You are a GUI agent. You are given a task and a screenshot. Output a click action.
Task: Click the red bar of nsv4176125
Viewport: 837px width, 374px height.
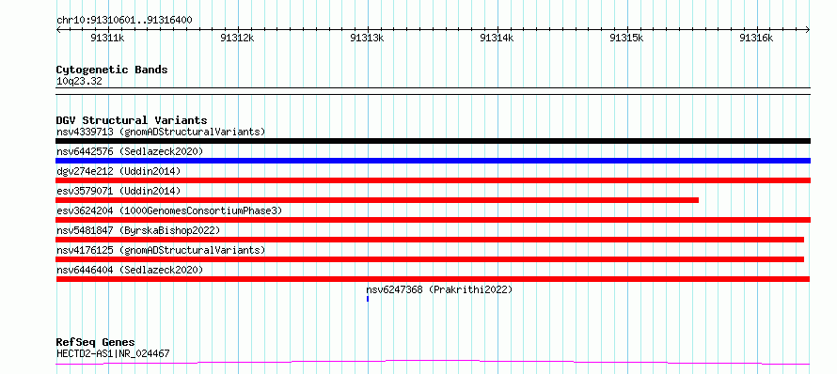[430, 259]
